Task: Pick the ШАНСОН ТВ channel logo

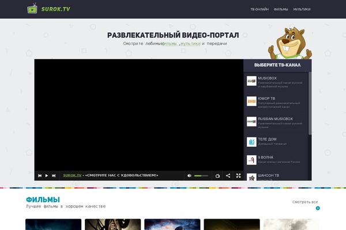Action: [x=251, y=177]
